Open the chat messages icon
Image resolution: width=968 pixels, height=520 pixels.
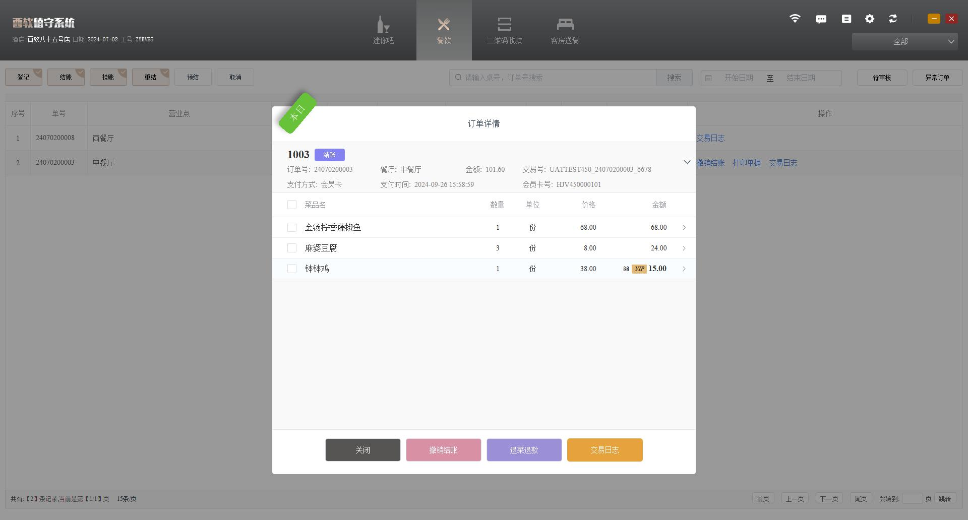(821, 19)
